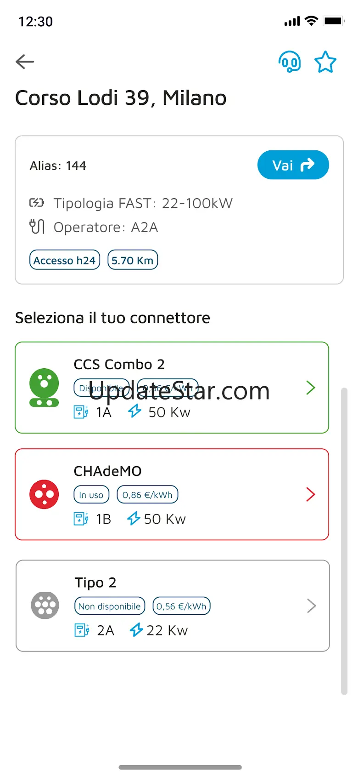Open Tipo 2 connector chevron
Image resolution: width=358 pixels, height=777 pixels.
[311, 606]
